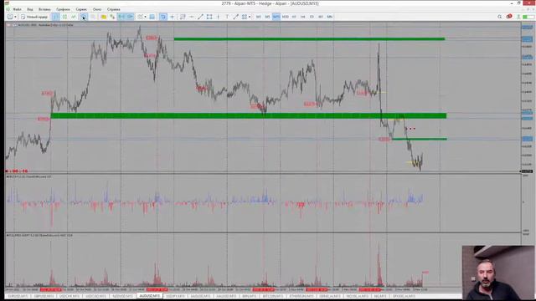The height and width of the screenshot is (301, 536).
Task: Switch to candlestick chart display
Action: click(x=64, y=17)
